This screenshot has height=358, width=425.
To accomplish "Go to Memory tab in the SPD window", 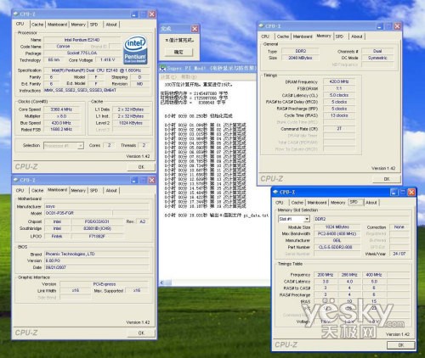I will pyautogui.click(x=337, y=203).
